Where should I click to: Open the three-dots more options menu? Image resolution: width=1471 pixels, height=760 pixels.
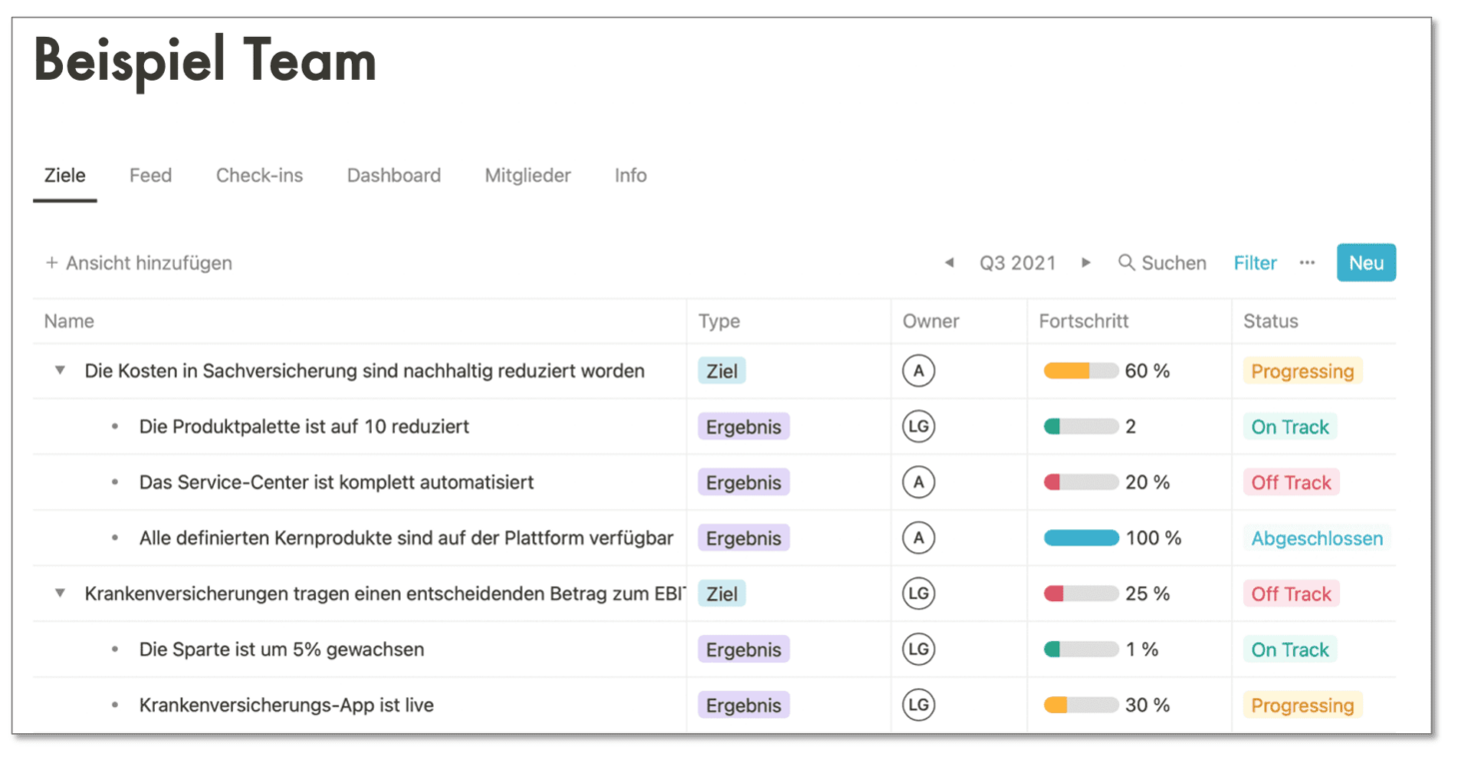click(x=1307, y=263)
